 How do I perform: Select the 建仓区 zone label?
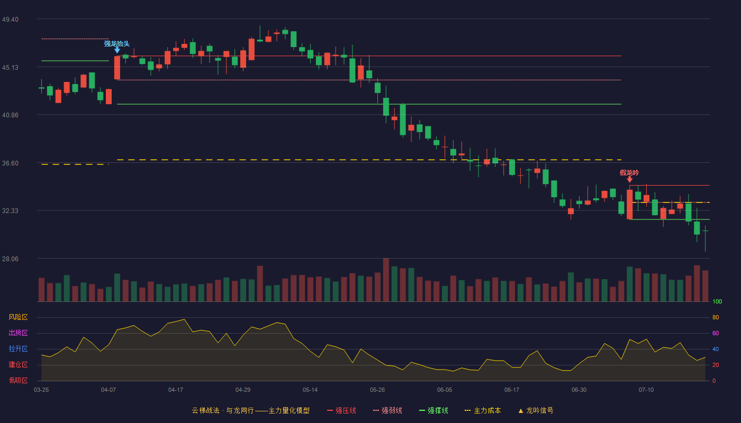[x=18, y=365]
